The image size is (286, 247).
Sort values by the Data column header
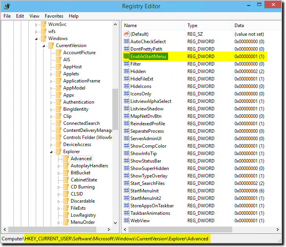(257, 26)
